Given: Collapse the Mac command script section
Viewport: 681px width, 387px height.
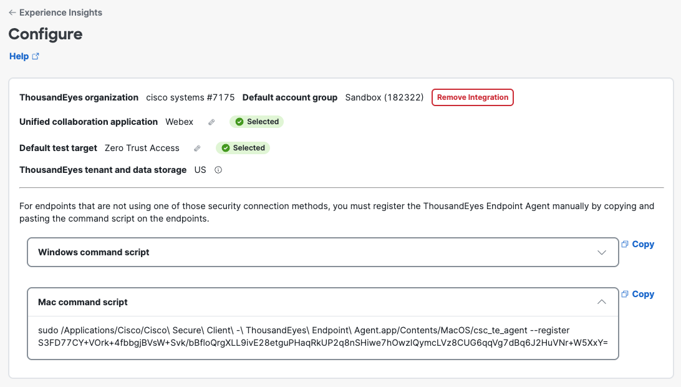Looking at the screenshot, I should (x=322, y=302).
